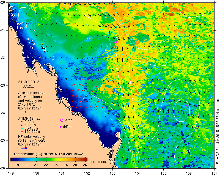The height and width of the screenshot is (176, 220).
Task: Click the green 22° colorbar region
Action: [x=46, y=159]
